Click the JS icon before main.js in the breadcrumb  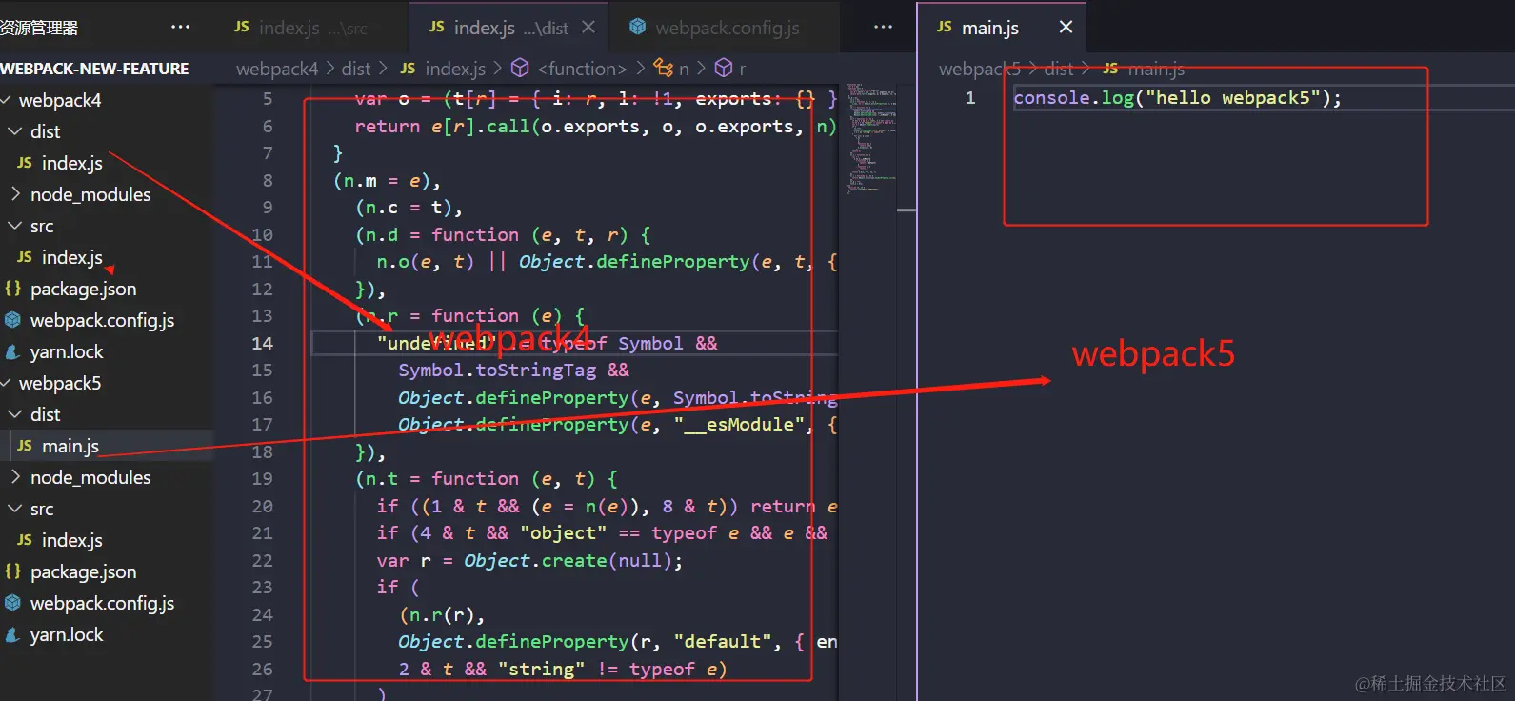[x=1110, y=69]
